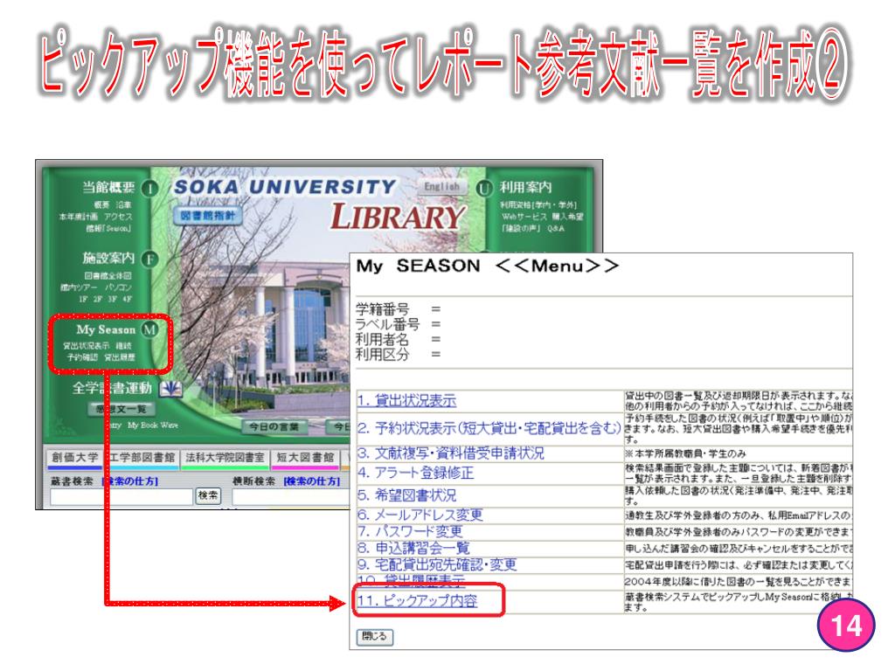Click the 今日の言葉 button
Viewport: 895px width, 671px height.
coord(274,426)
